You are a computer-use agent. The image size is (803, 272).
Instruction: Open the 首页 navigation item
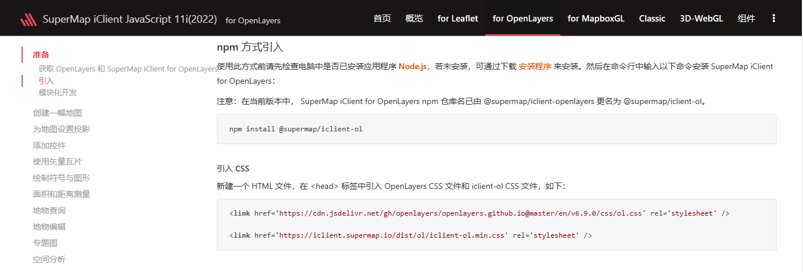382,18
